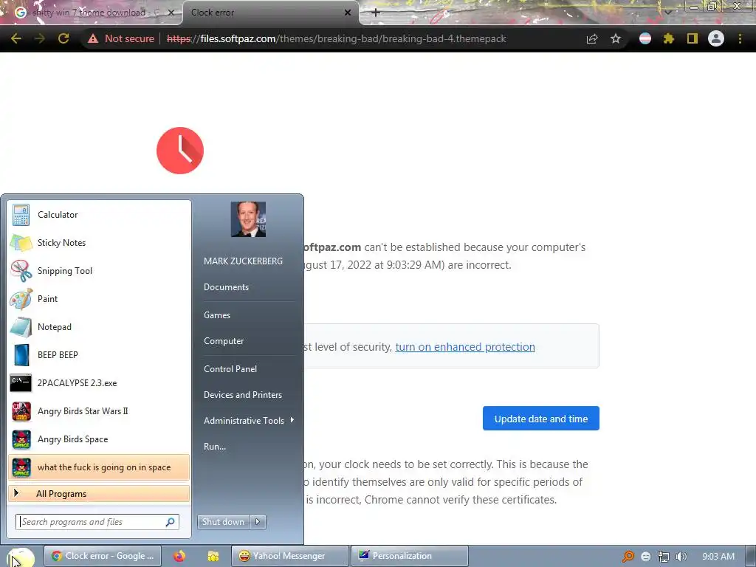Click the search magnifier in Start menu
The width and height of the screenshot is (756, 567).
click(171, 522)
